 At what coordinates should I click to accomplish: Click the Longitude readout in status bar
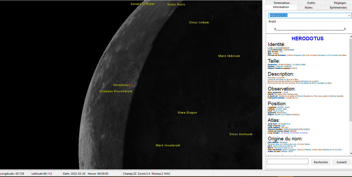pyautogui.click(x=12, y=174)
